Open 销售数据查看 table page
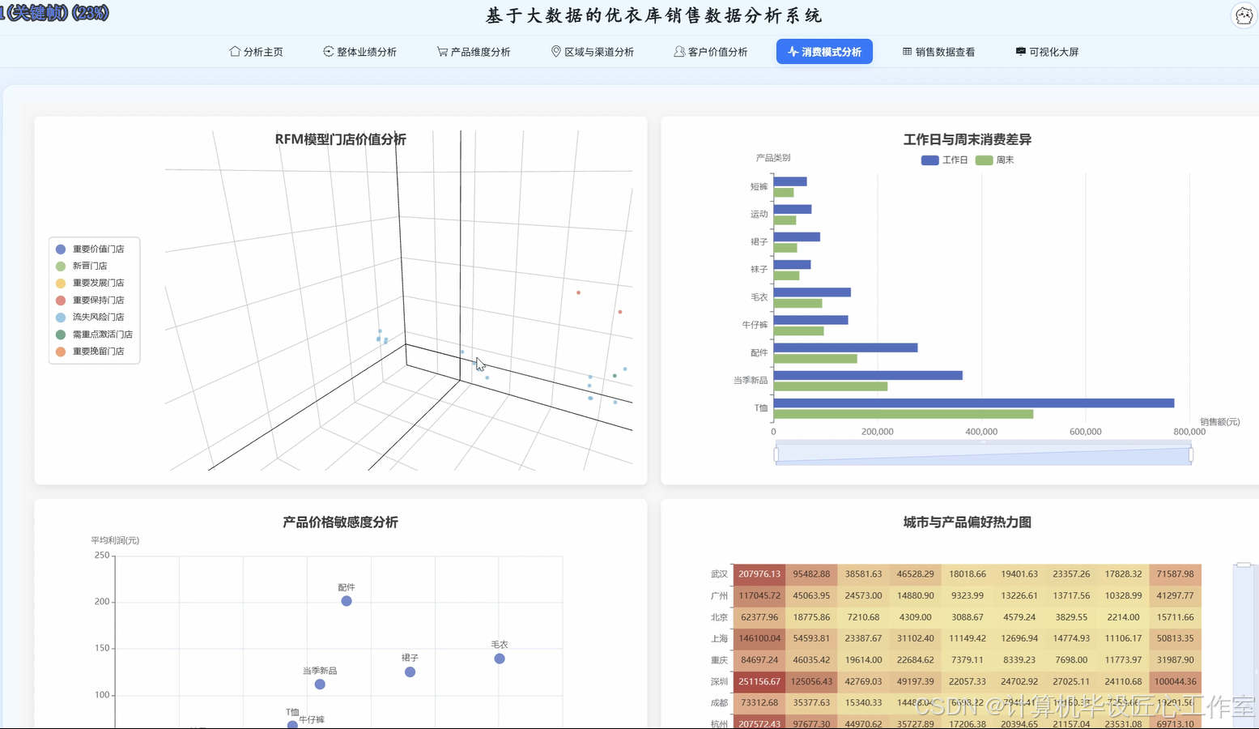Viewport: 1259px width, 729px height. tap(938, 52)
